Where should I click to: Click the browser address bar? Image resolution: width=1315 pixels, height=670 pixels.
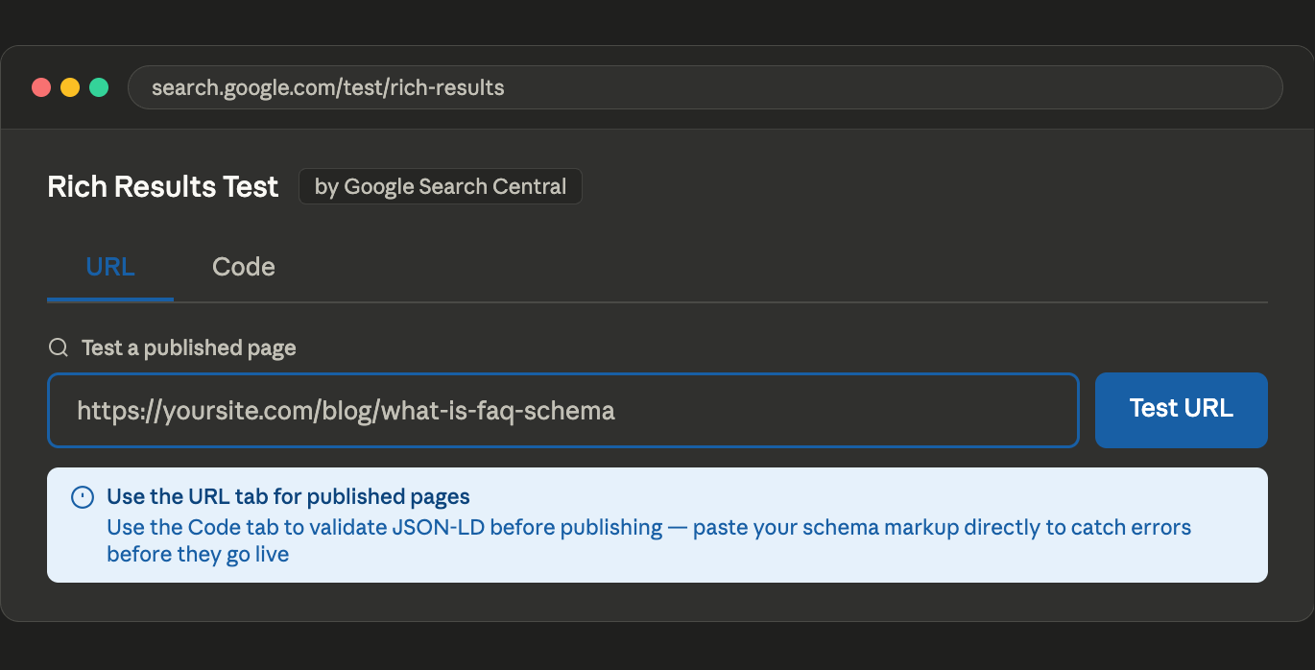pyautogui.click(x=705, y=87)
